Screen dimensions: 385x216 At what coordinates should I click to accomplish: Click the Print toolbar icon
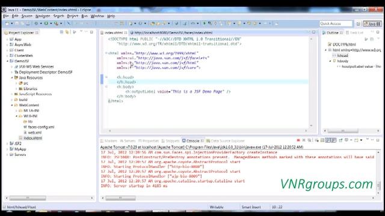tap(28, 23)
